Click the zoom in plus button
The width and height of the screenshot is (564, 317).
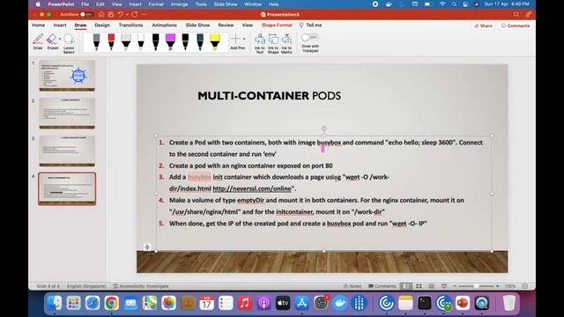[x=497, y=286]
